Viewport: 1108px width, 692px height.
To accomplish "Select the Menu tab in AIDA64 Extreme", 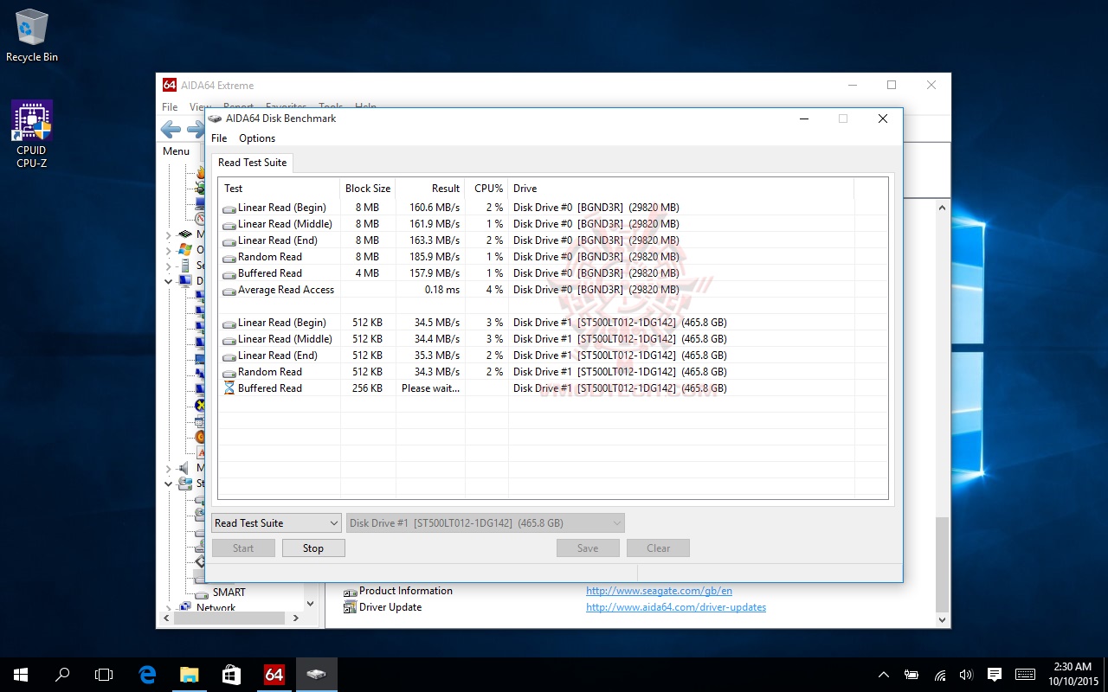I will (x=176, y=151).
